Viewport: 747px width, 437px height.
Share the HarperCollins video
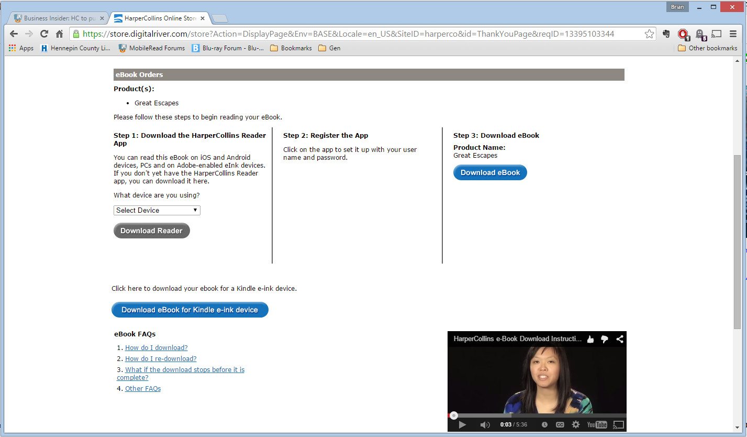[620, 339]
